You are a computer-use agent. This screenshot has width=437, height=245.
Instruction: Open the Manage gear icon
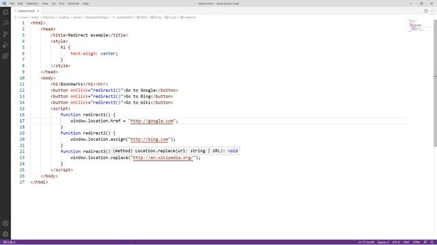coord(5,234)
